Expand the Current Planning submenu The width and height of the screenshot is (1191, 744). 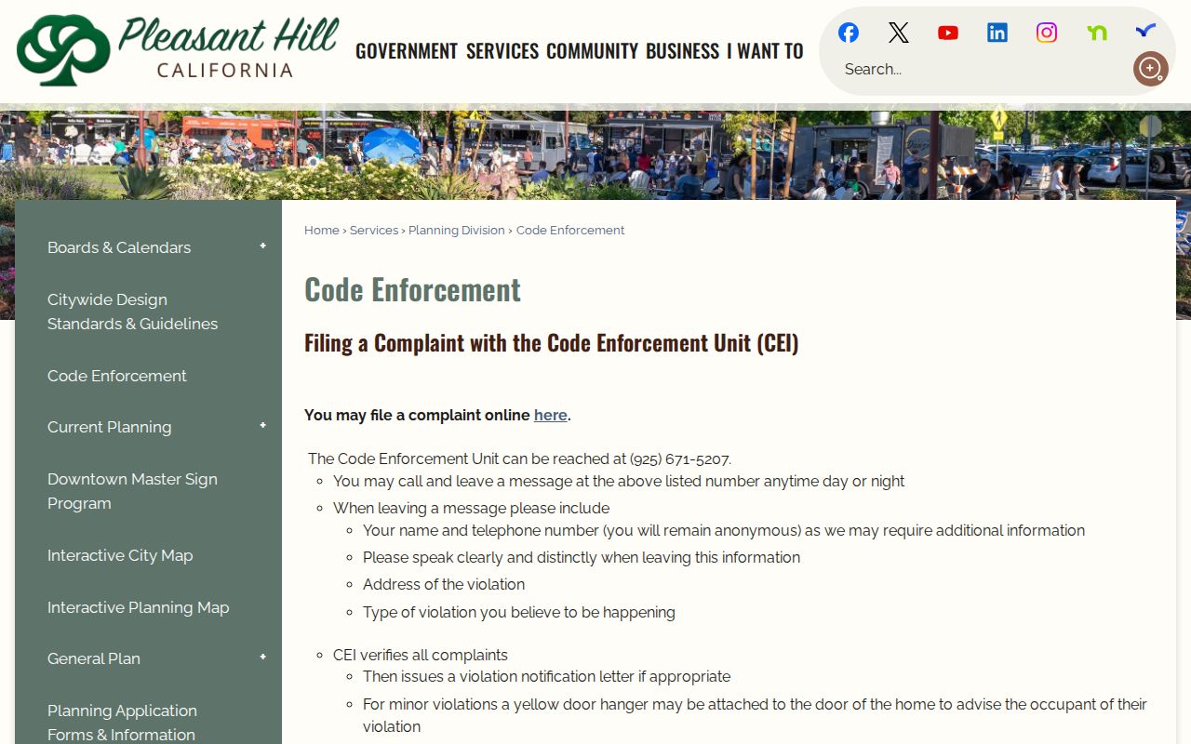(x=262, y=426)
